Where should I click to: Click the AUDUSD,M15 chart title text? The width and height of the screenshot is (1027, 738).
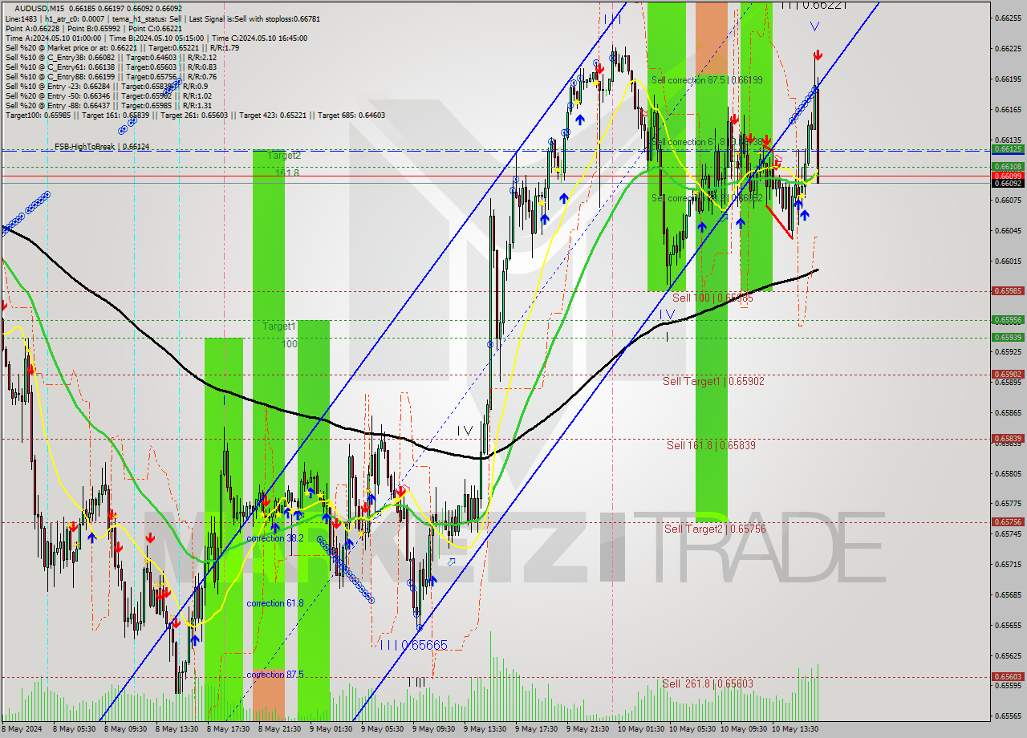(x=39, y=9)
